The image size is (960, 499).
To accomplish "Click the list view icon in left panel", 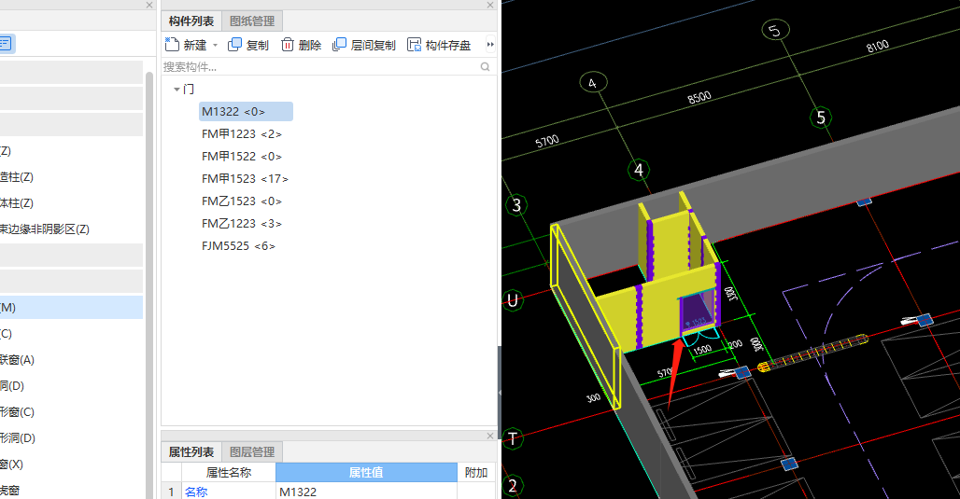I will pyautogui.click(x=6, y=44).
